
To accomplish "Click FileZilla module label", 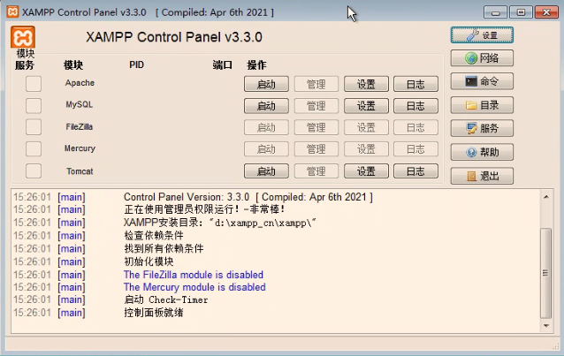I will (x=80, y=126).
